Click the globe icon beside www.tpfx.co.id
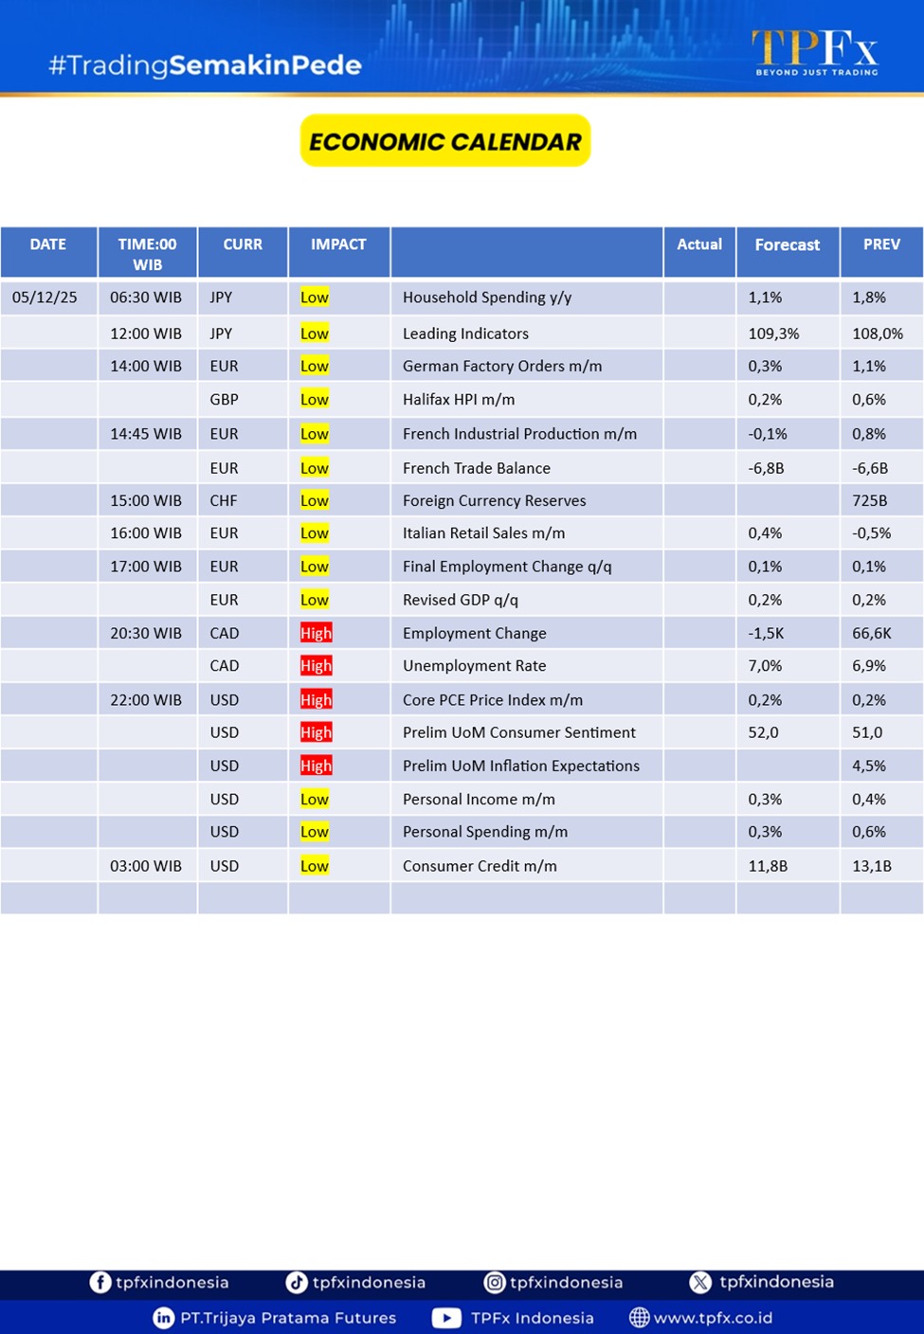Image resolution: width=924 pixels, height=1334 pixels. pos(640,1318)
